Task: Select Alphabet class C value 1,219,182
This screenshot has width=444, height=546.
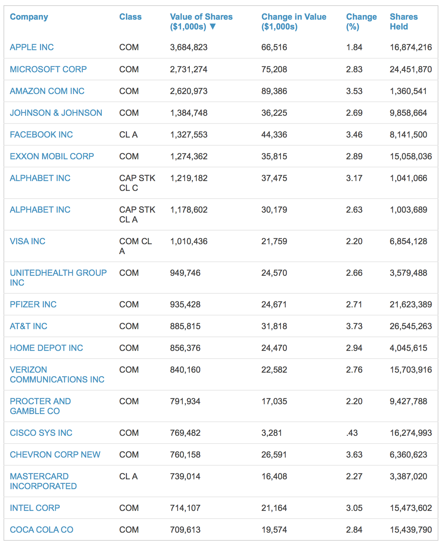Action: tap(189, 178)
